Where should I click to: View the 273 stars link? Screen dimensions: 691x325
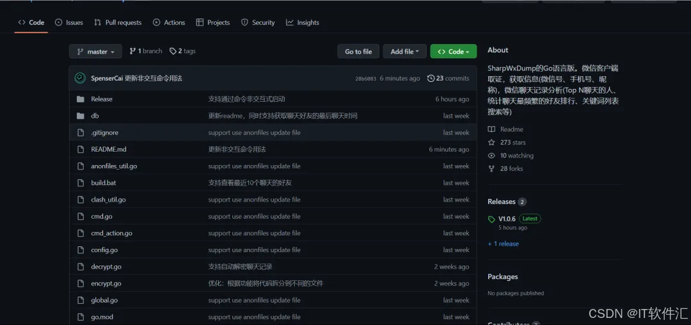tap(513, 142)
